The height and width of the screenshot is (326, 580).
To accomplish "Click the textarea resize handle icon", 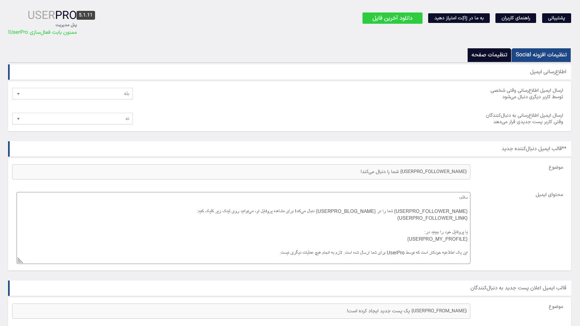I will point(20,260).
